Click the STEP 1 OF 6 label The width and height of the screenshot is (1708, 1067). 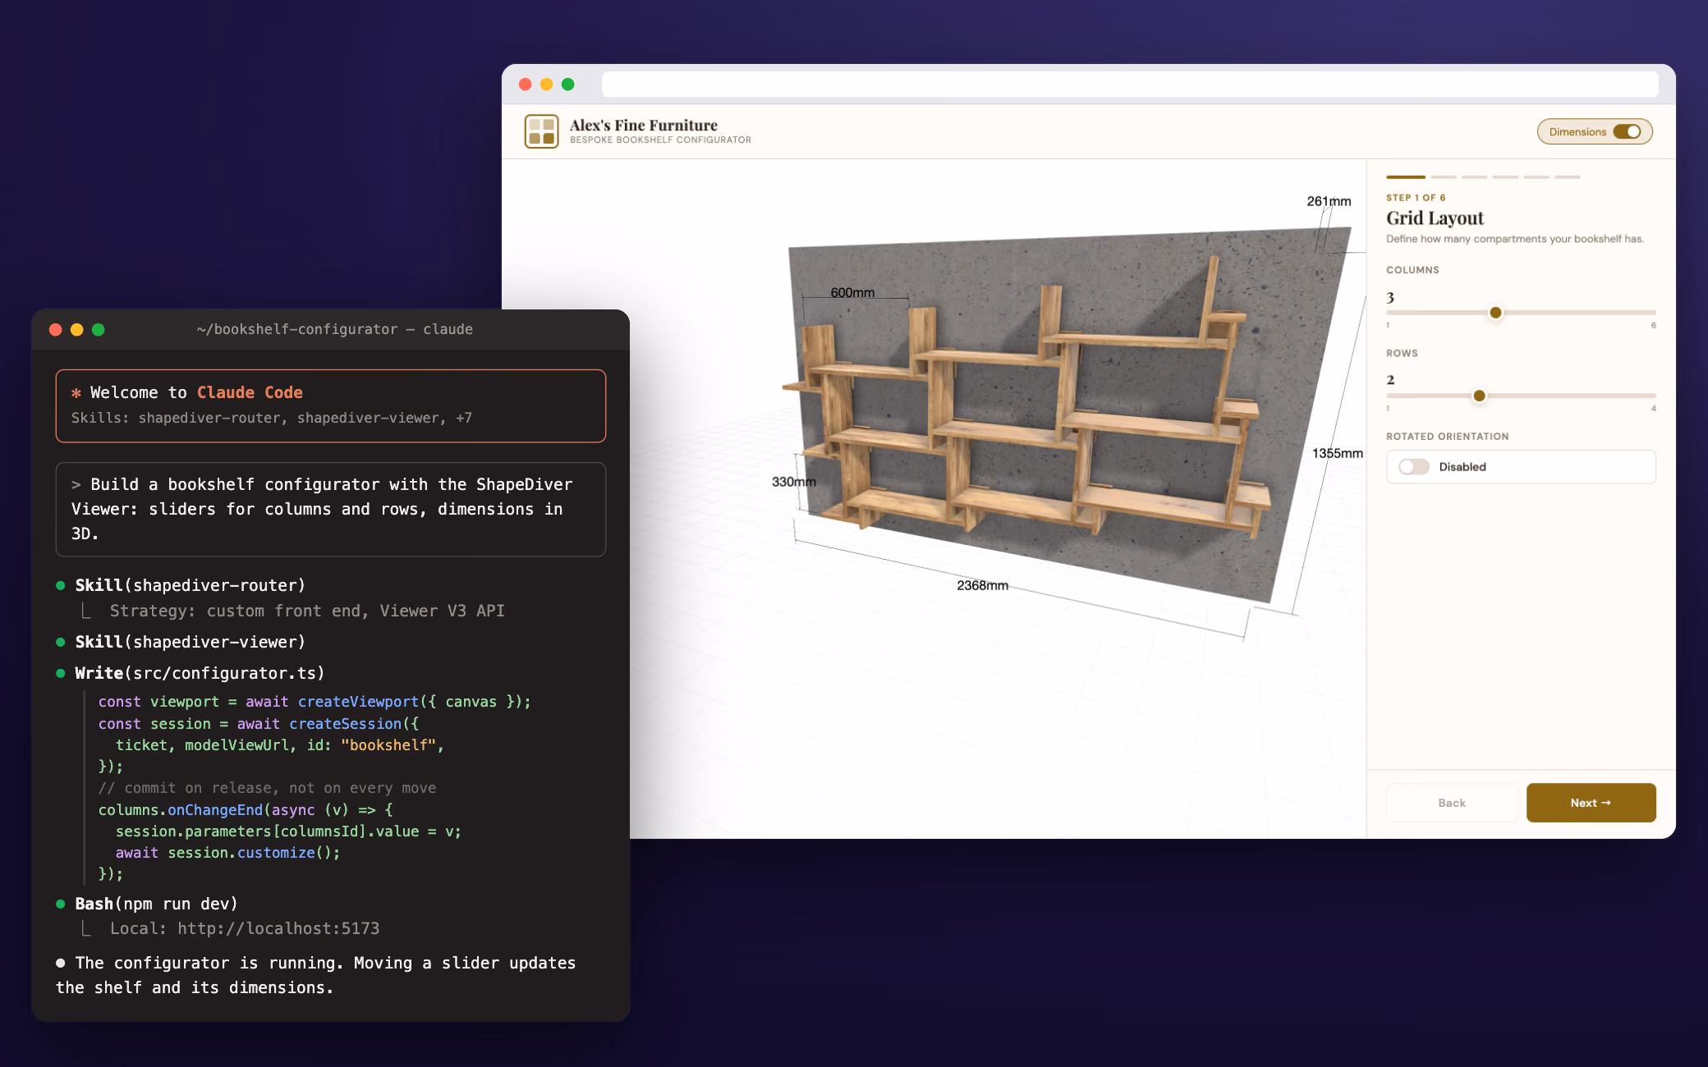tap(1416, 198)
